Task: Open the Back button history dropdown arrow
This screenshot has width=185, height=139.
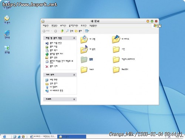Action: point(51,31)
